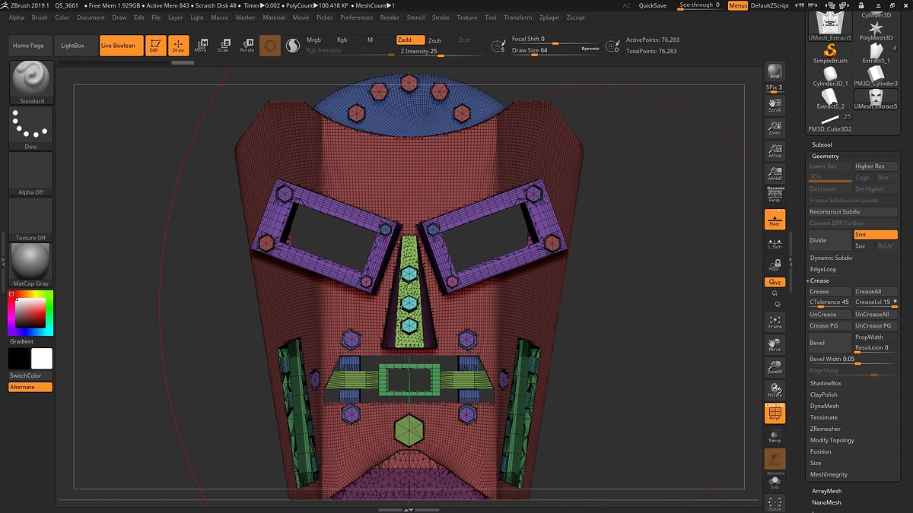
Task: Open the Alpha Off selector
Action: [x=31, y=174]
